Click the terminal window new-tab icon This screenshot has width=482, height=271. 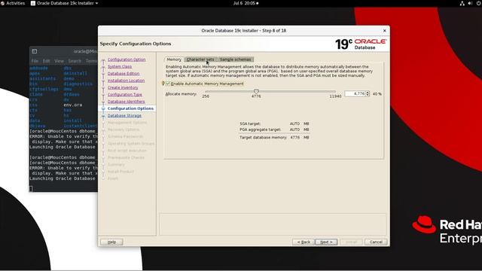coord(35,51)
